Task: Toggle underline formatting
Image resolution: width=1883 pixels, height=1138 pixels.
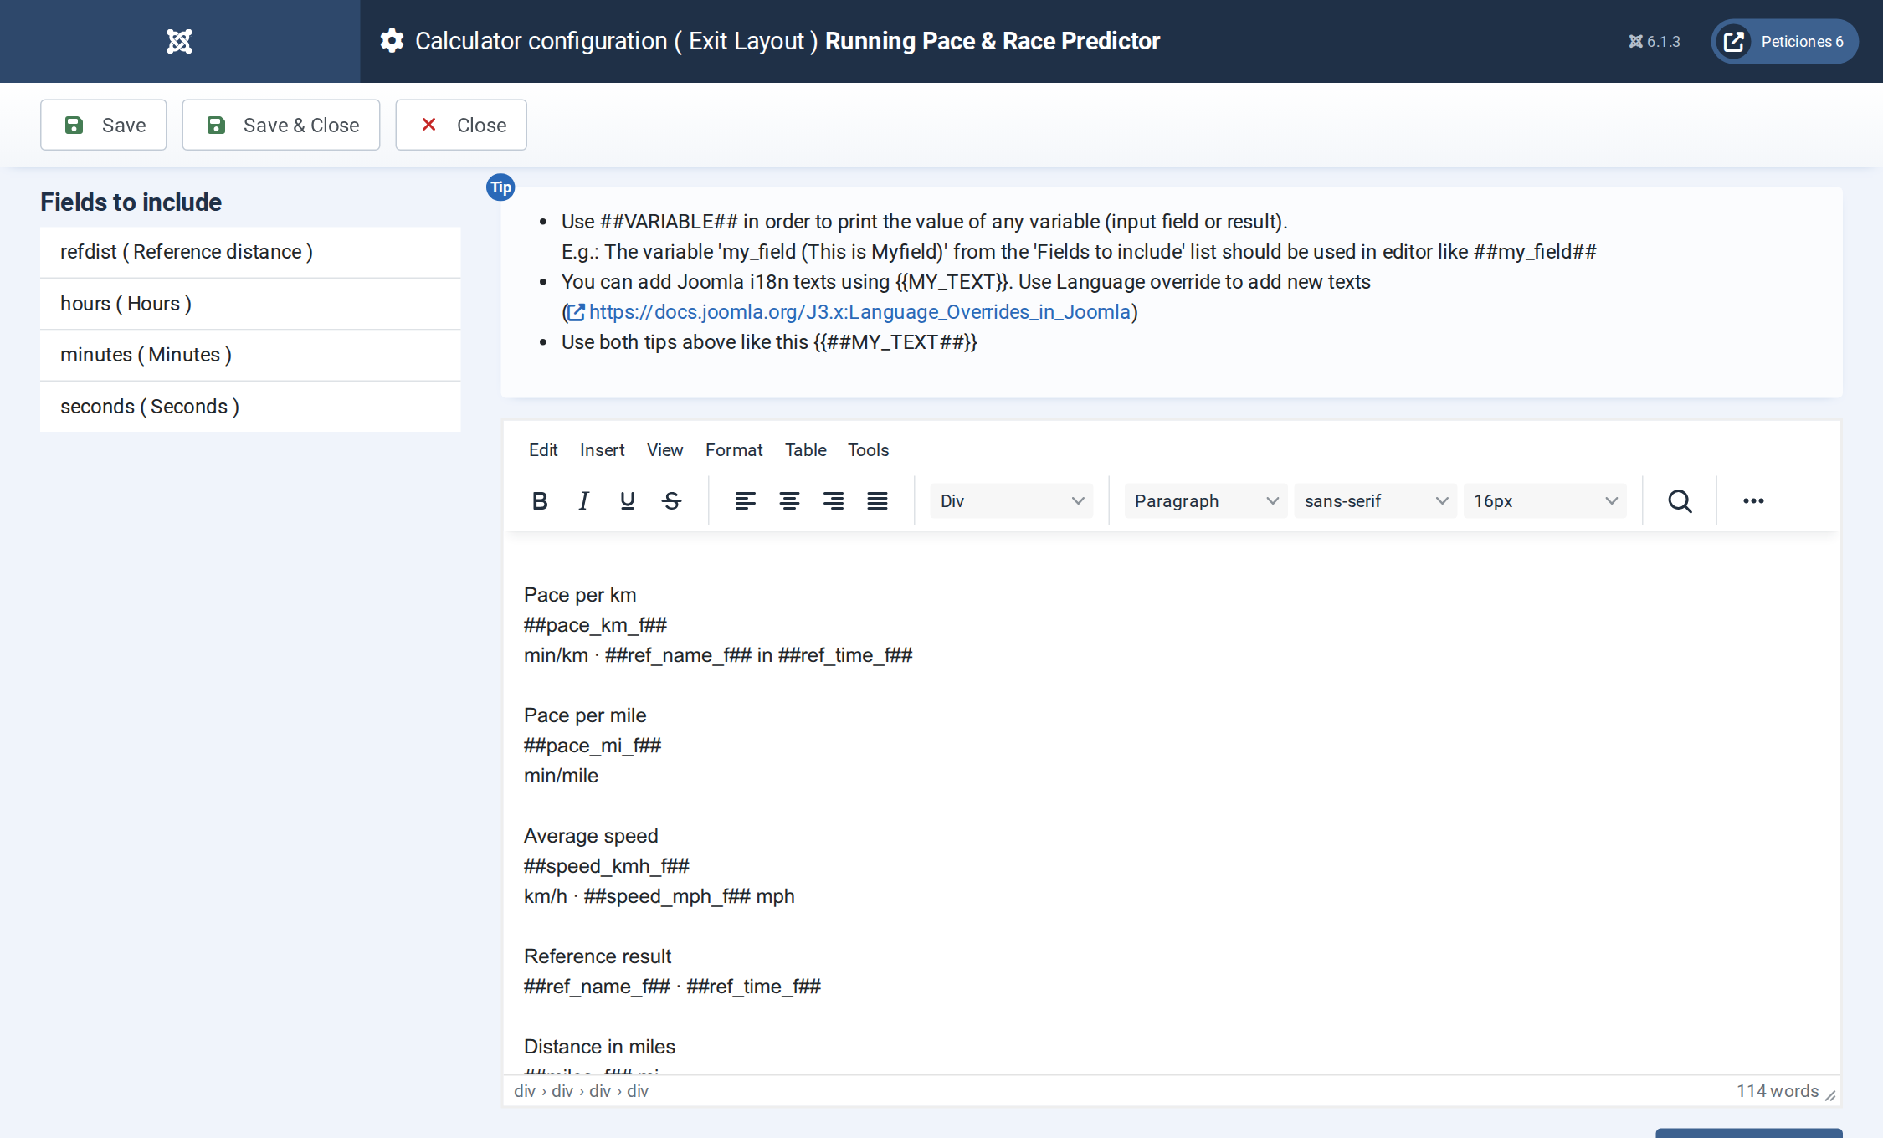Action: [x=627, y=500]
